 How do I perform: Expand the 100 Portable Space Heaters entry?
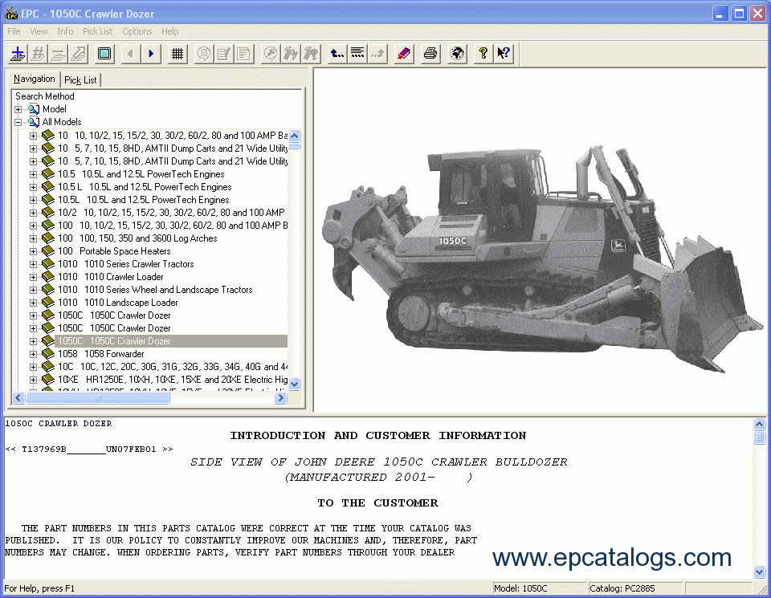[34, 251]
